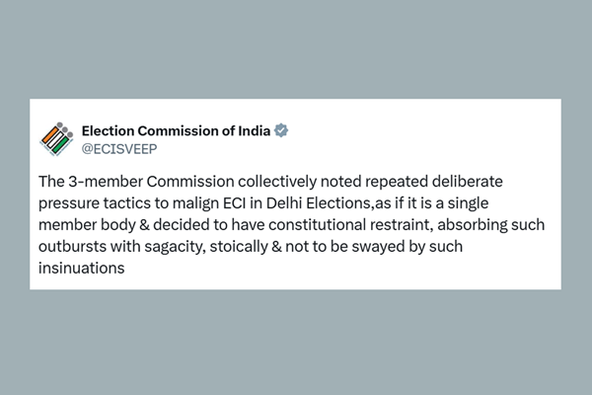
Task: Click the word 'India' in account name
Action: click(250, 130)
